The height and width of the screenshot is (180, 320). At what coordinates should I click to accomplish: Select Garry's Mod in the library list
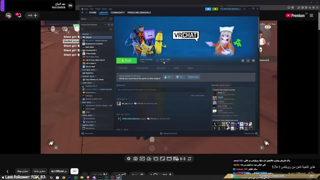pyautogui.click(x=96, y=66)
